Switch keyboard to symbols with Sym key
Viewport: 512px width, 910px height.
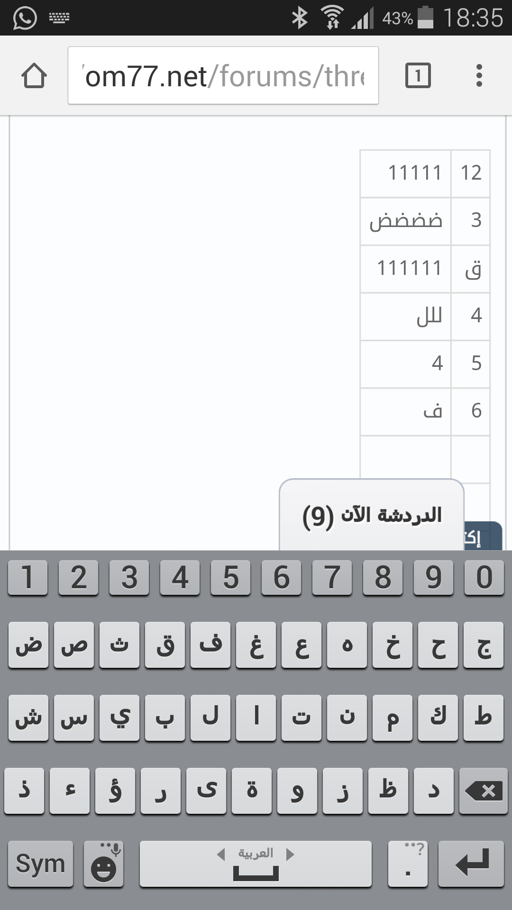coord(41,864)
